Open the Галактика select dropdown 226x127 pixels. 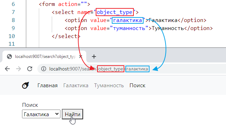tap(41, 114)
